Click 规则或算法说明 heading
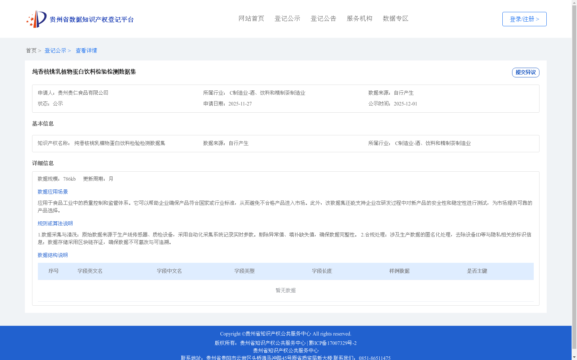 pos(55,224)
